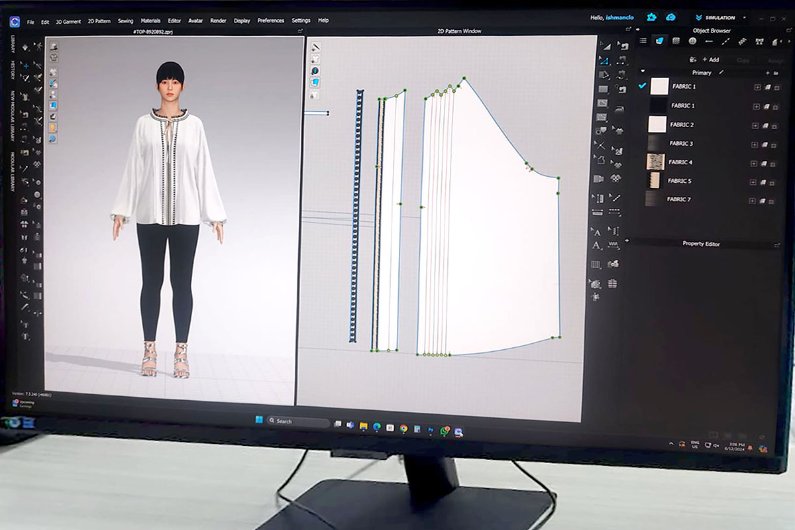This screenshot has width=795, height=530.
Task: Click the blue checkmark beside FABRIC 1
Action: [x=641, y=86]
